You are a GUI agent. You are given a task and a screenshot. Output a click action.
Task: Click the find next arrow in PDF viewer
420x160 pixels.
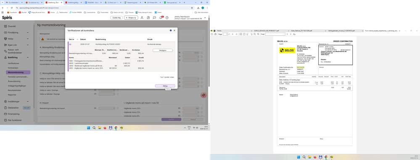point(291,34)
